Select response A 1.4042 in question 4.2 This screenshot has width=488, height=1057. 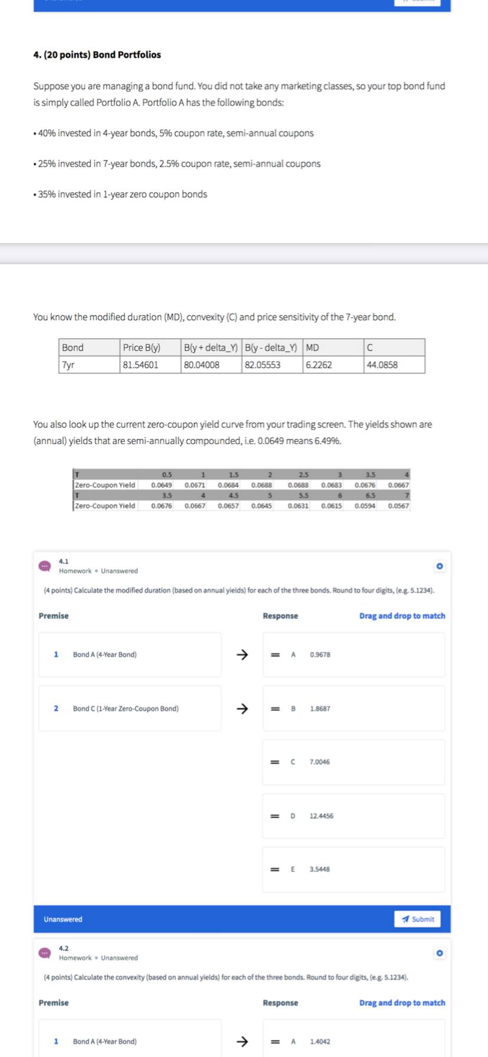354,1040
